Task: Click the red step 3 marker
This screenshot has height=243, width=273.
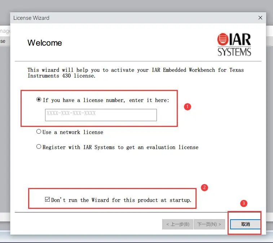Action: point(244,203)
